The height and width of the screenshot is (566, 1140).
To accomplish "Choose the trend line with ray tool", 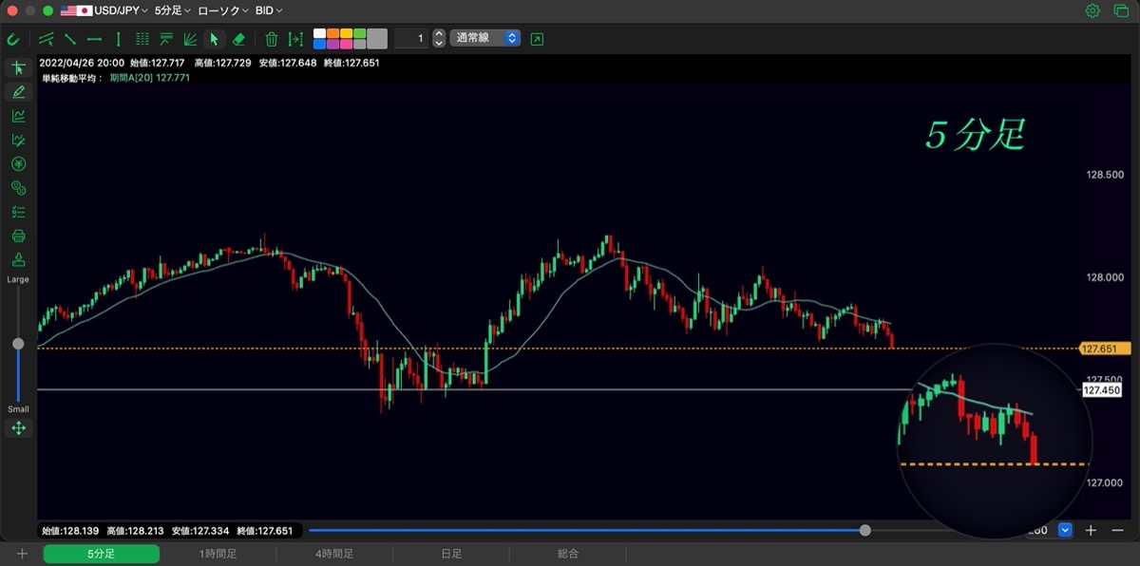I will (47, 39).
